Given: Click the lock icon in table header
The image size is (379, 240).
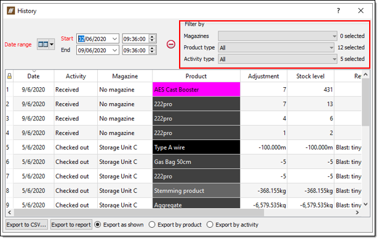Looking at the screenshot, I should tap(9, 76).
